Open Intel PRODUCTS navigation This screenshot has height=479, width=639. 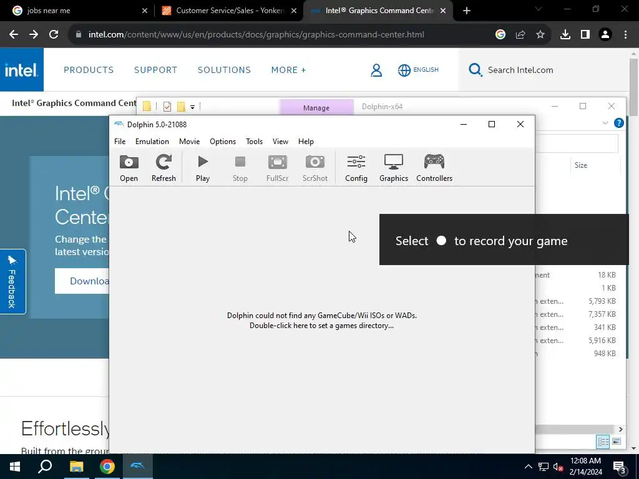(89, 70)
